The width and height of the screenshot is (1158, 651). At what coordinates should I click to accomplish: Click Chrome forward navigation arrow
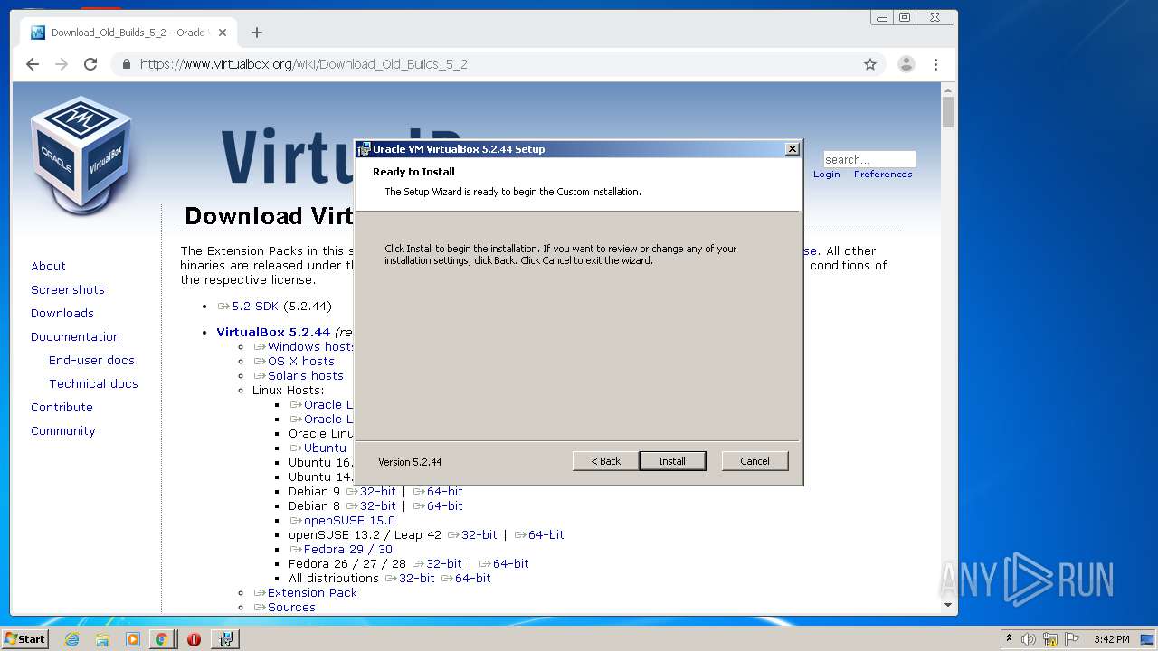coord(62,64)
